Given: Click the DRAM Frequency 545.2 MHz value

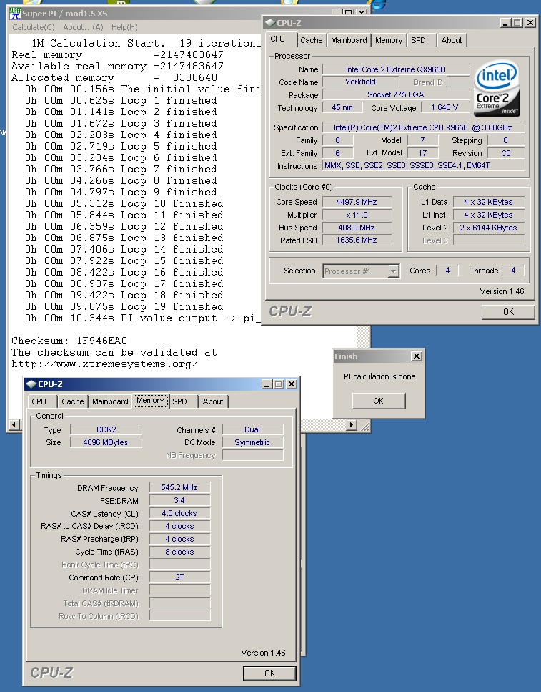Looking at the screenshot, I should tap(179, 487).
